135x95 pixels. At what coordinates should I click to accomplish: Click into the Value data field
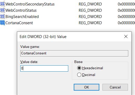point(44,68)
